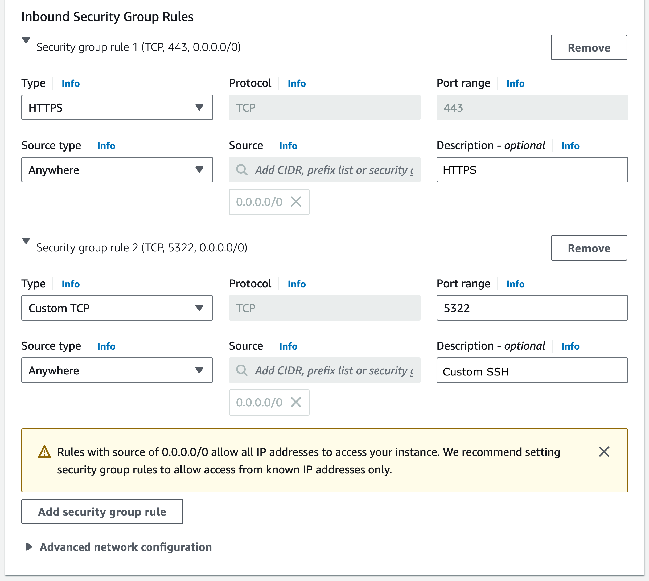This screenshot has width=649, height=581.
Task: Open rule 2 Source type Anywhere dropdown
Action: click(117, 370)
